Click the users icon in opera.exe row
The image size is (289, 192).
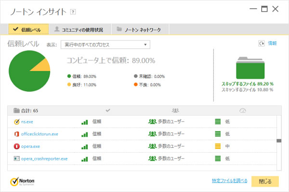152,146
